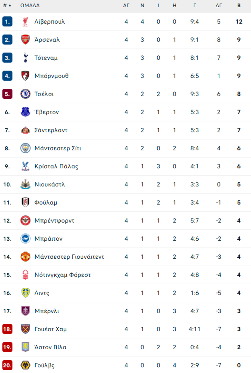The width and height of the screenshot is (251, 373).
Task: Open the Έβερτον team page link
Action: (x=47, y=112)
